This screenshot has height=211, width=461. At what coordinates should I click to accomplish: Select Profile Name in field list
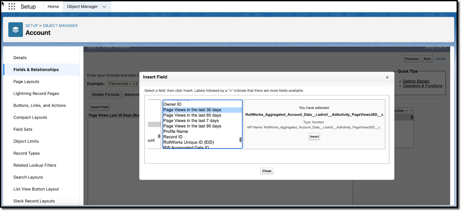175,131
